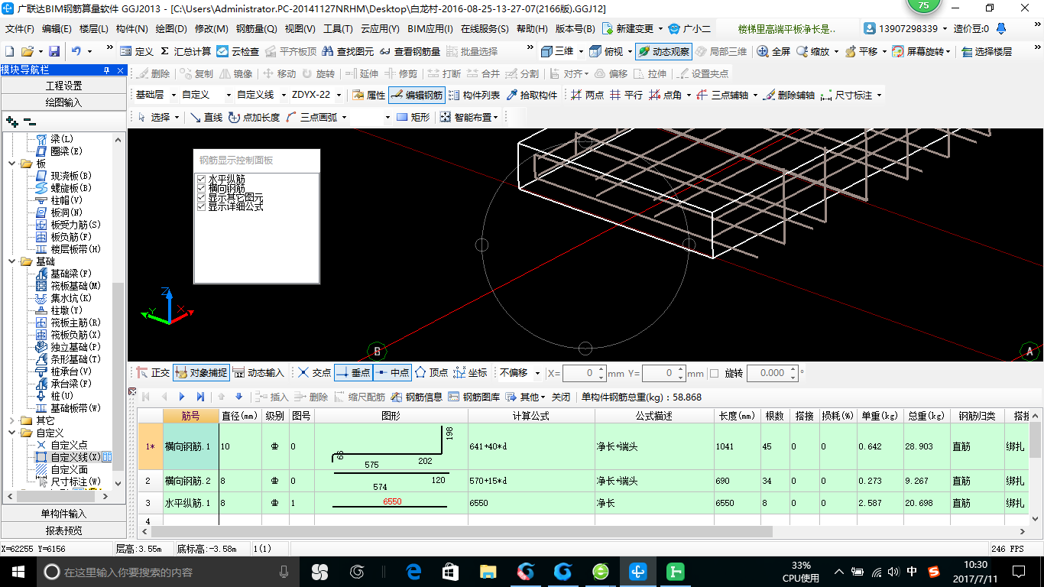Open the BIM应用(I) menu
Image resolution: width=1044 pixels, height=587 pixels.
click(430, 29)
